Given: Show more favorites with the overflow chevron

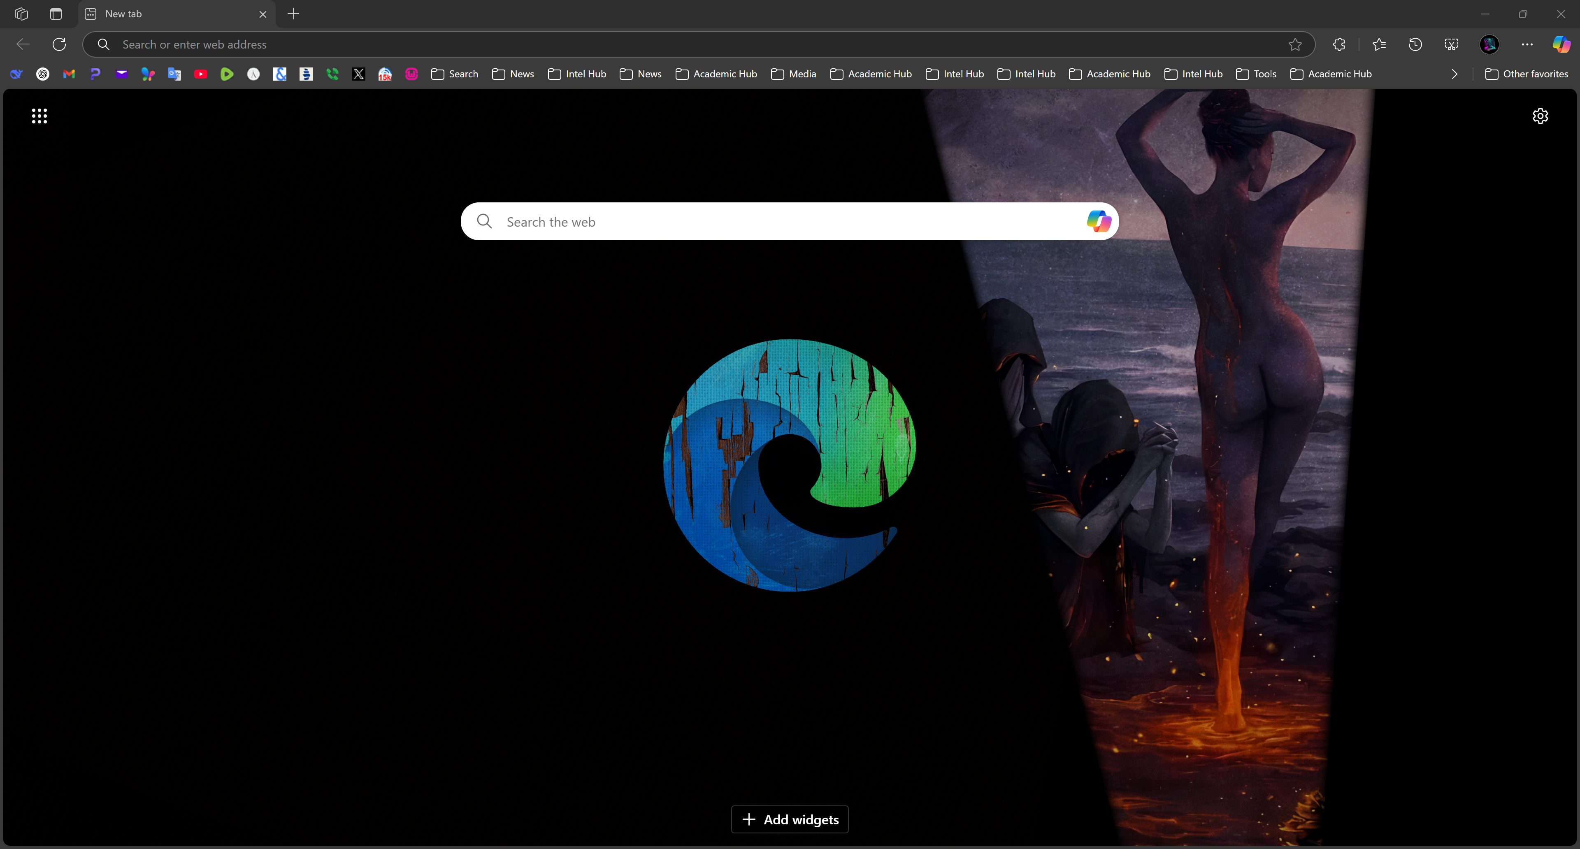Looking at the screenshot, I should coord(1454,74).
